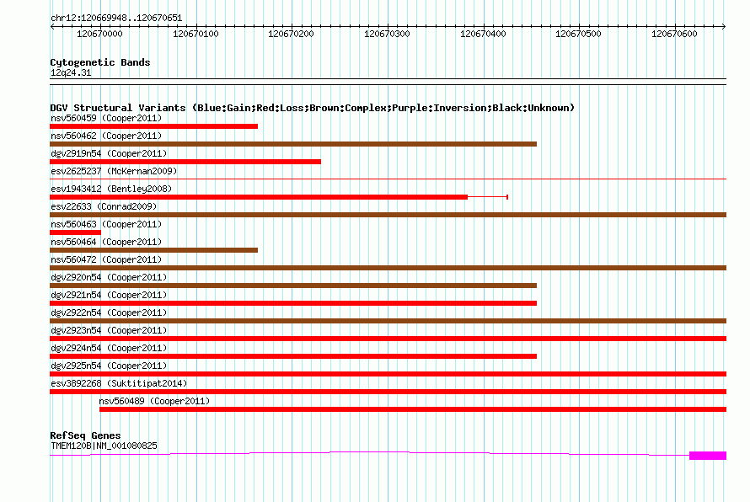750x502 pixels.
Task: Click the brown bar under nsv560464
Action: click(x=153, y=250)
